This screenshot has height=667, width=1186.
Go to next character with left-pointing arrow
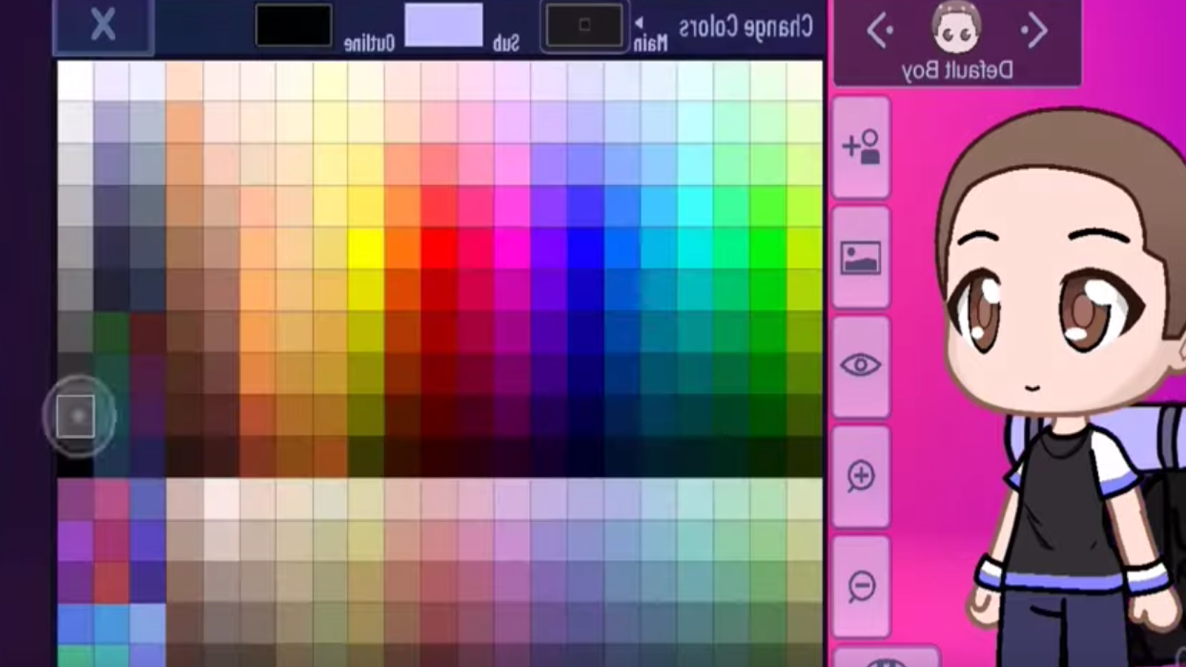click(x=880, y=30)
